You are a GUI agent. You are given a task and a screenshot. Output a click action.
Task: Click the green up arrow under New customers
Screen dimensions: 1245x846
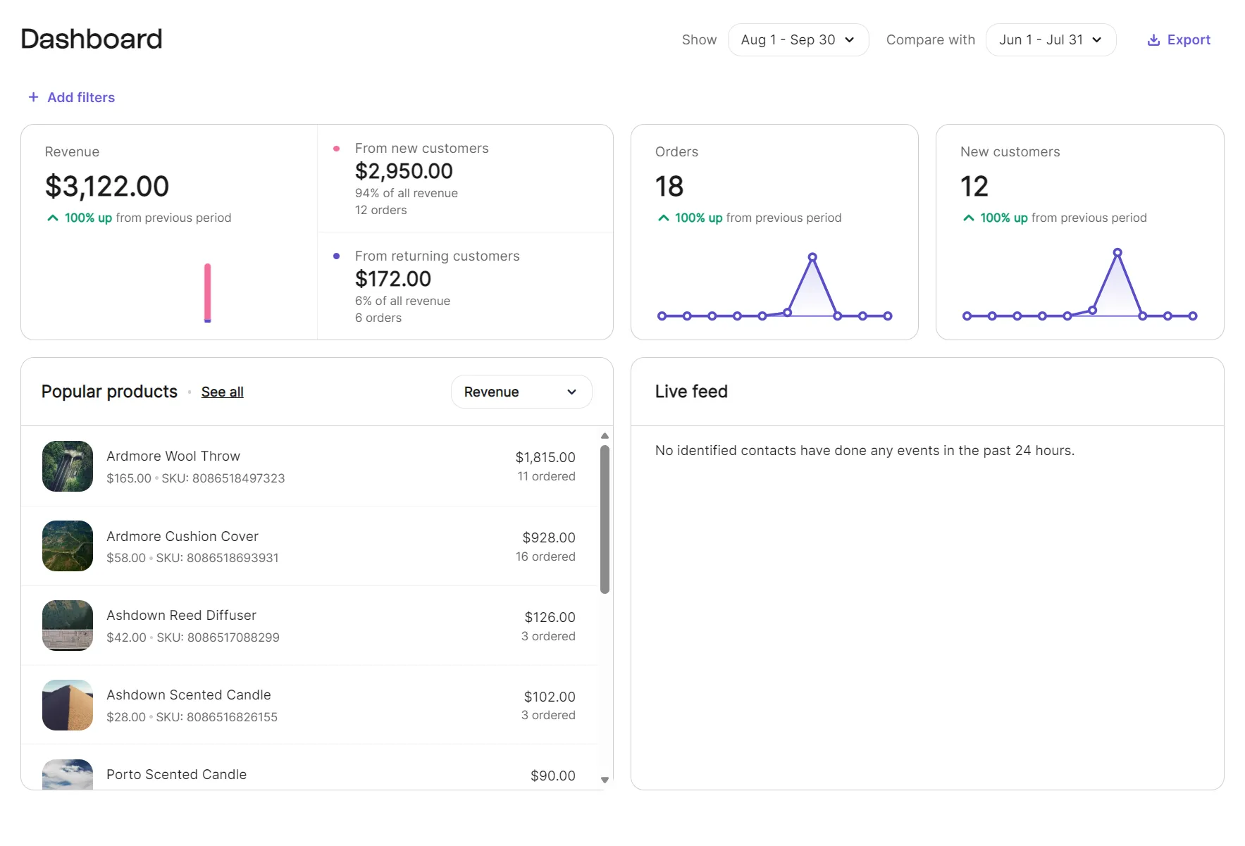coord(969,218)
